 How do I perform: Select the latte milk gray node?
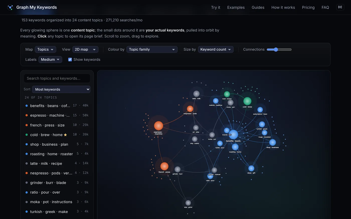click(x=196, y=94)
